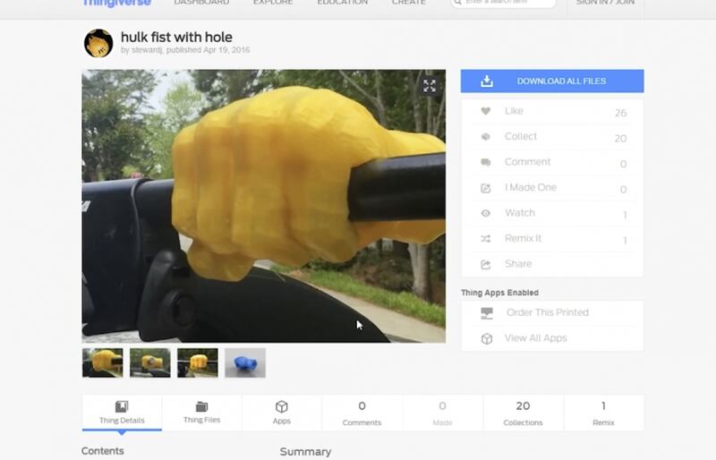Click the Remix It shuffle icon

(485, 238)
